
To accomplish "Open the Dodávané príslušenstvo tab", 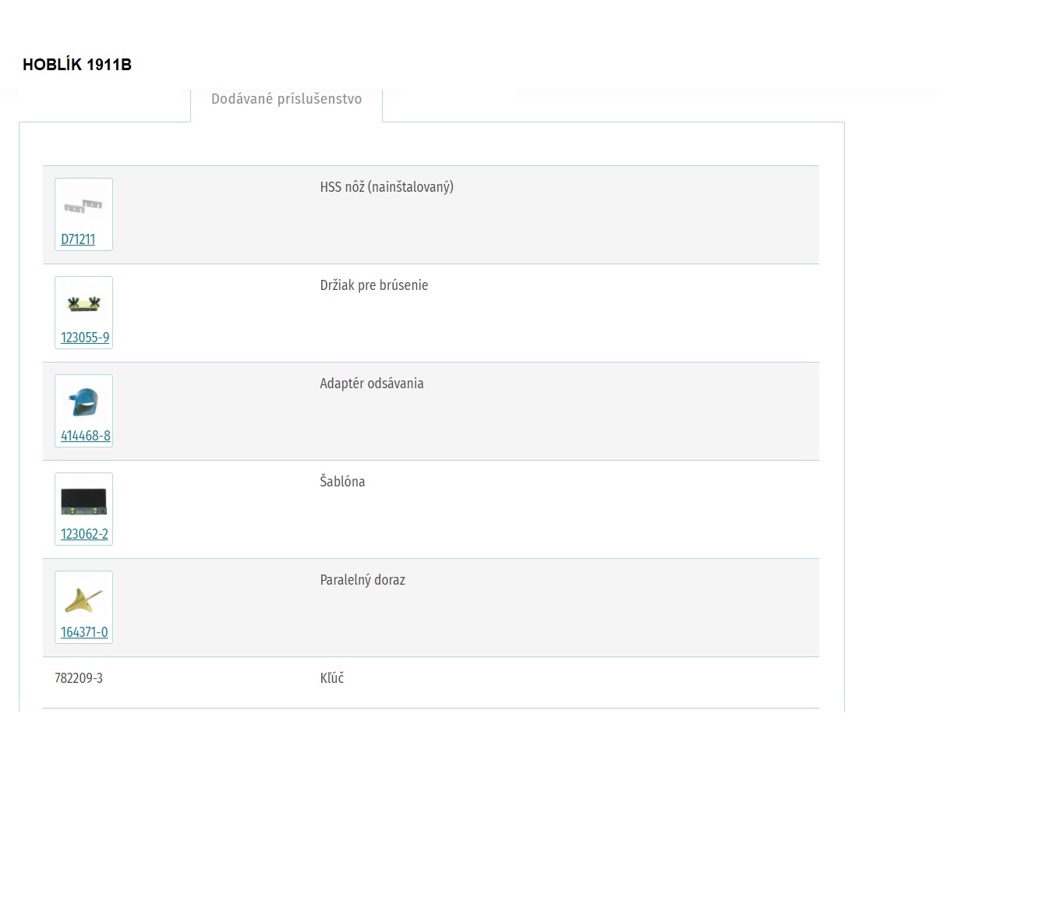I will pos(286,99).
